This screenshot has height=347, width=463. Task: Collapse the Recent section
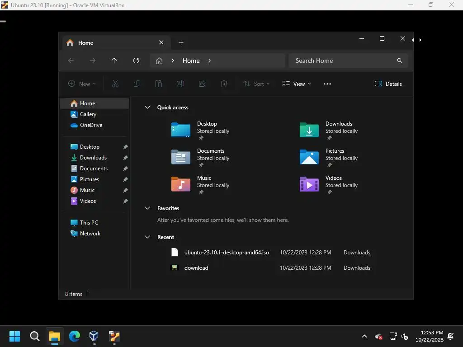pyautogui.click(x=147, y=237)
